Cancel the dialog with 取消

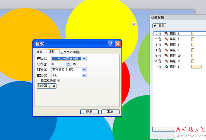pos(110,112)
